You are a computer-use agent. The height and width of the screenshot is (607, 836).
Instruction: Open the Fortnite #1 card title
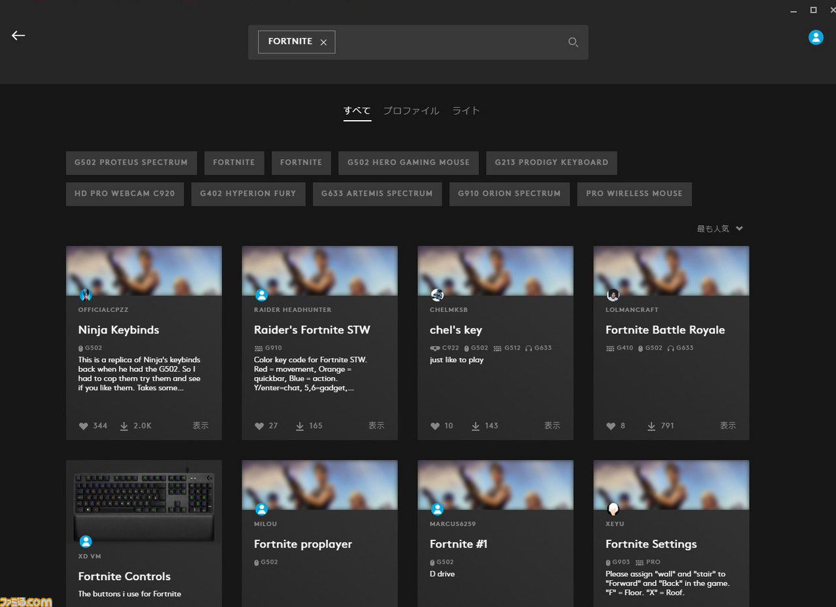point(458,544)
